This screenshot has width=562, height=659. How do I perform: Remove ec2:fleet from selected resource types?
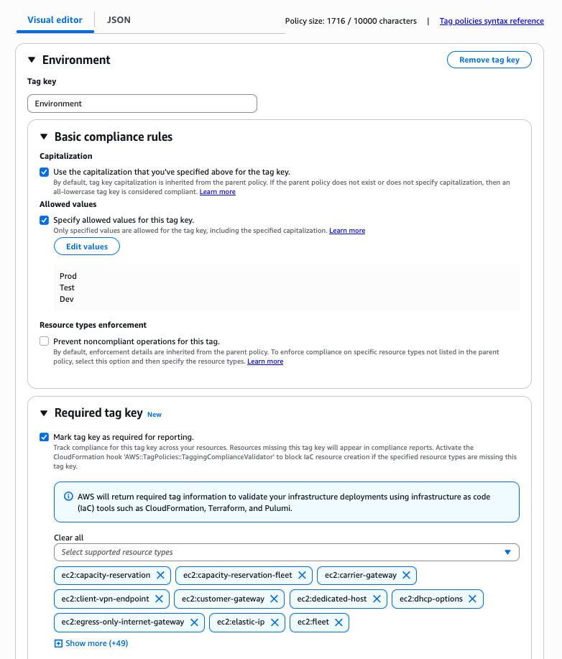338,622
